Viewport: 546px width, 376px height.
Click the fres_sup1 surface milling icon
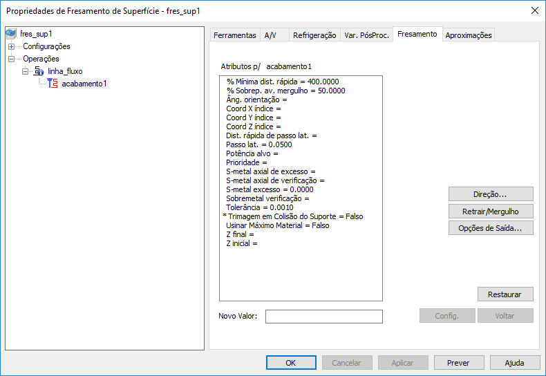[x=11, y=34]
